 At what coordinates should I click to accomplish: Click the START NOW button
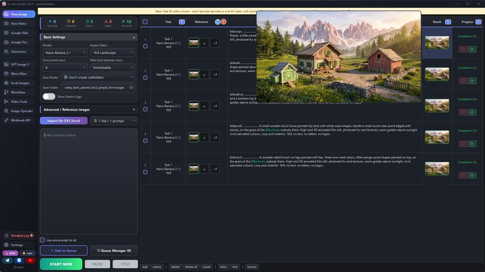pos(61,264)
